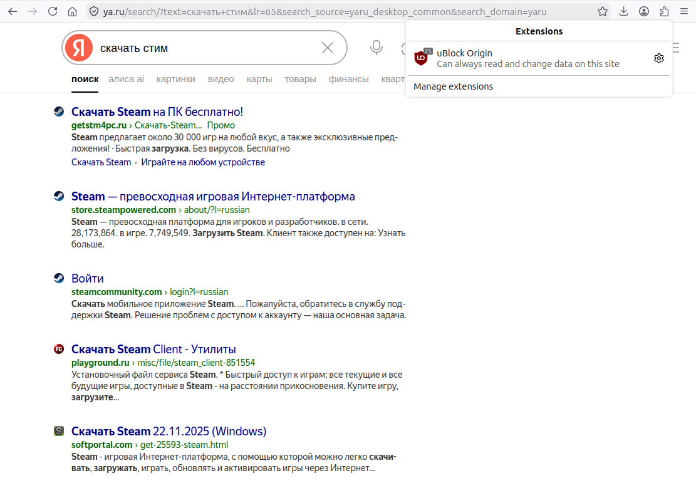Open 'Скачать Steam 22.11.2025 (Windows)' result
This screenshot has height=493, width=696.
coord(169,432)
